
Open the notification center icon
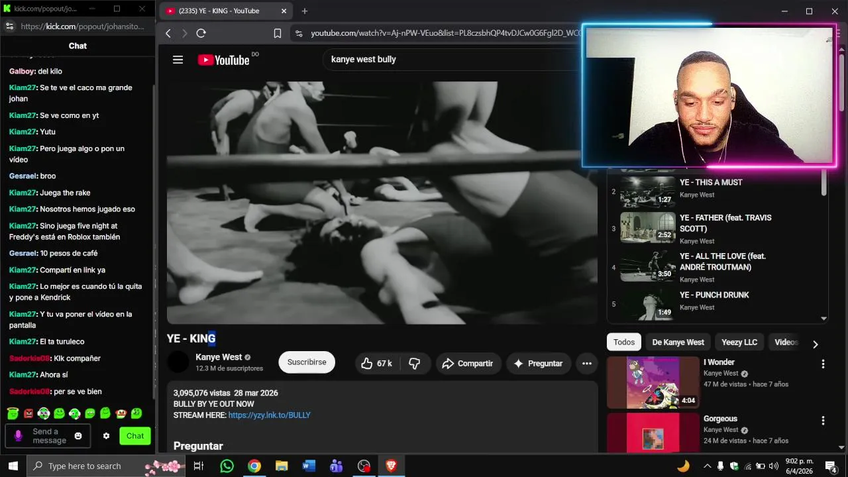click(x=830, y=466)
